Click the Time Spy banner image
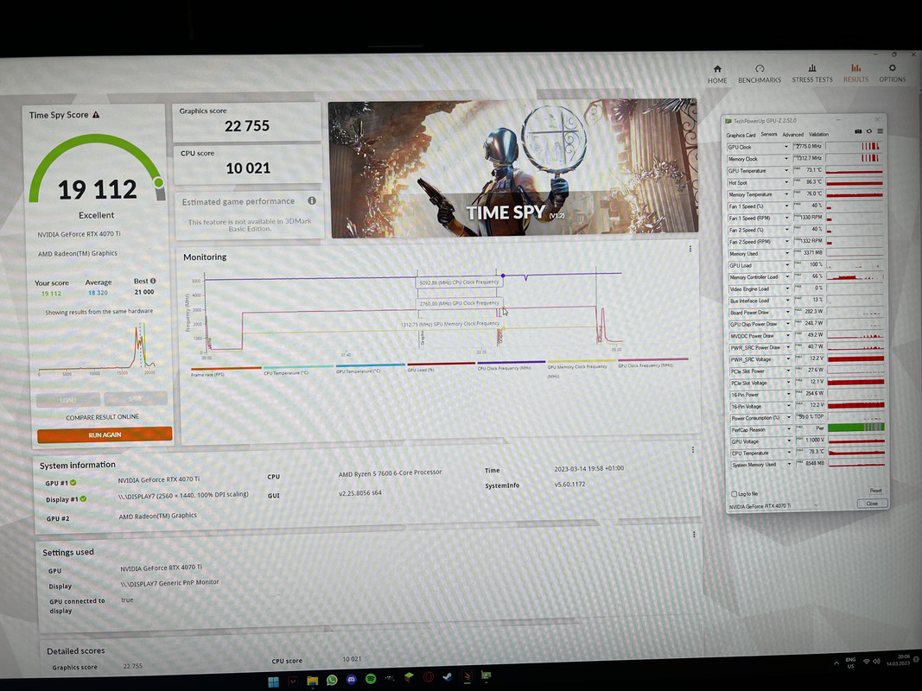The image size is (922, 691). tap(513, 168)
